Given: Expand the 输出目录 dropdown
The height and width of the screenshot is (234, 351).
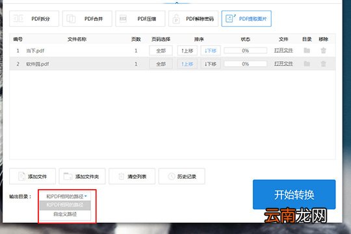Looking at the screenshot, I should tap(65, 196).
